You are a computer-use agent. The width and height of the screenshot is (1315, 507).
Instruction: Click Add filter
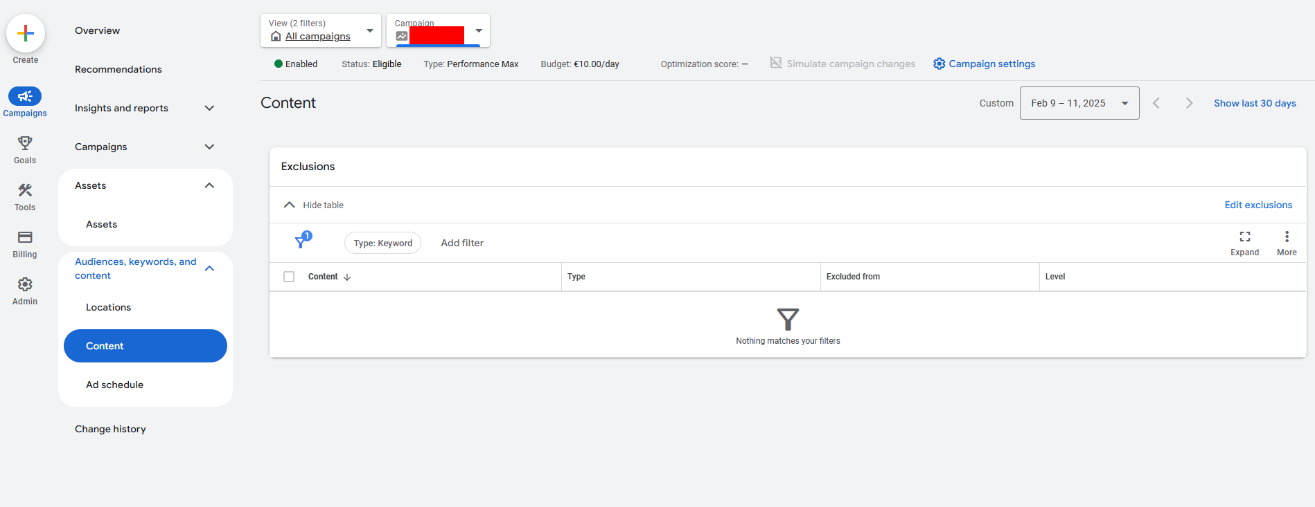coord(462,243)
